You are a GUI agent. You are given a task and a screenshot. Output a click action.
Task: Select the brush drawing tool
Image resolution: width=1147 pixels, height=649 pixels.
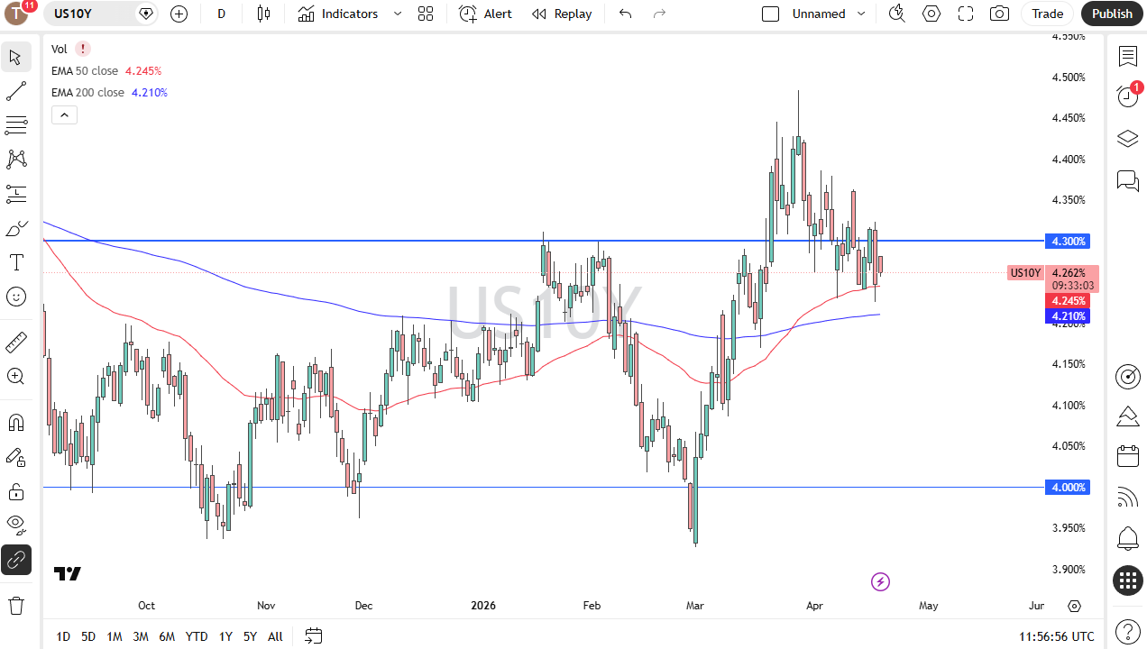tap(16, 228)
